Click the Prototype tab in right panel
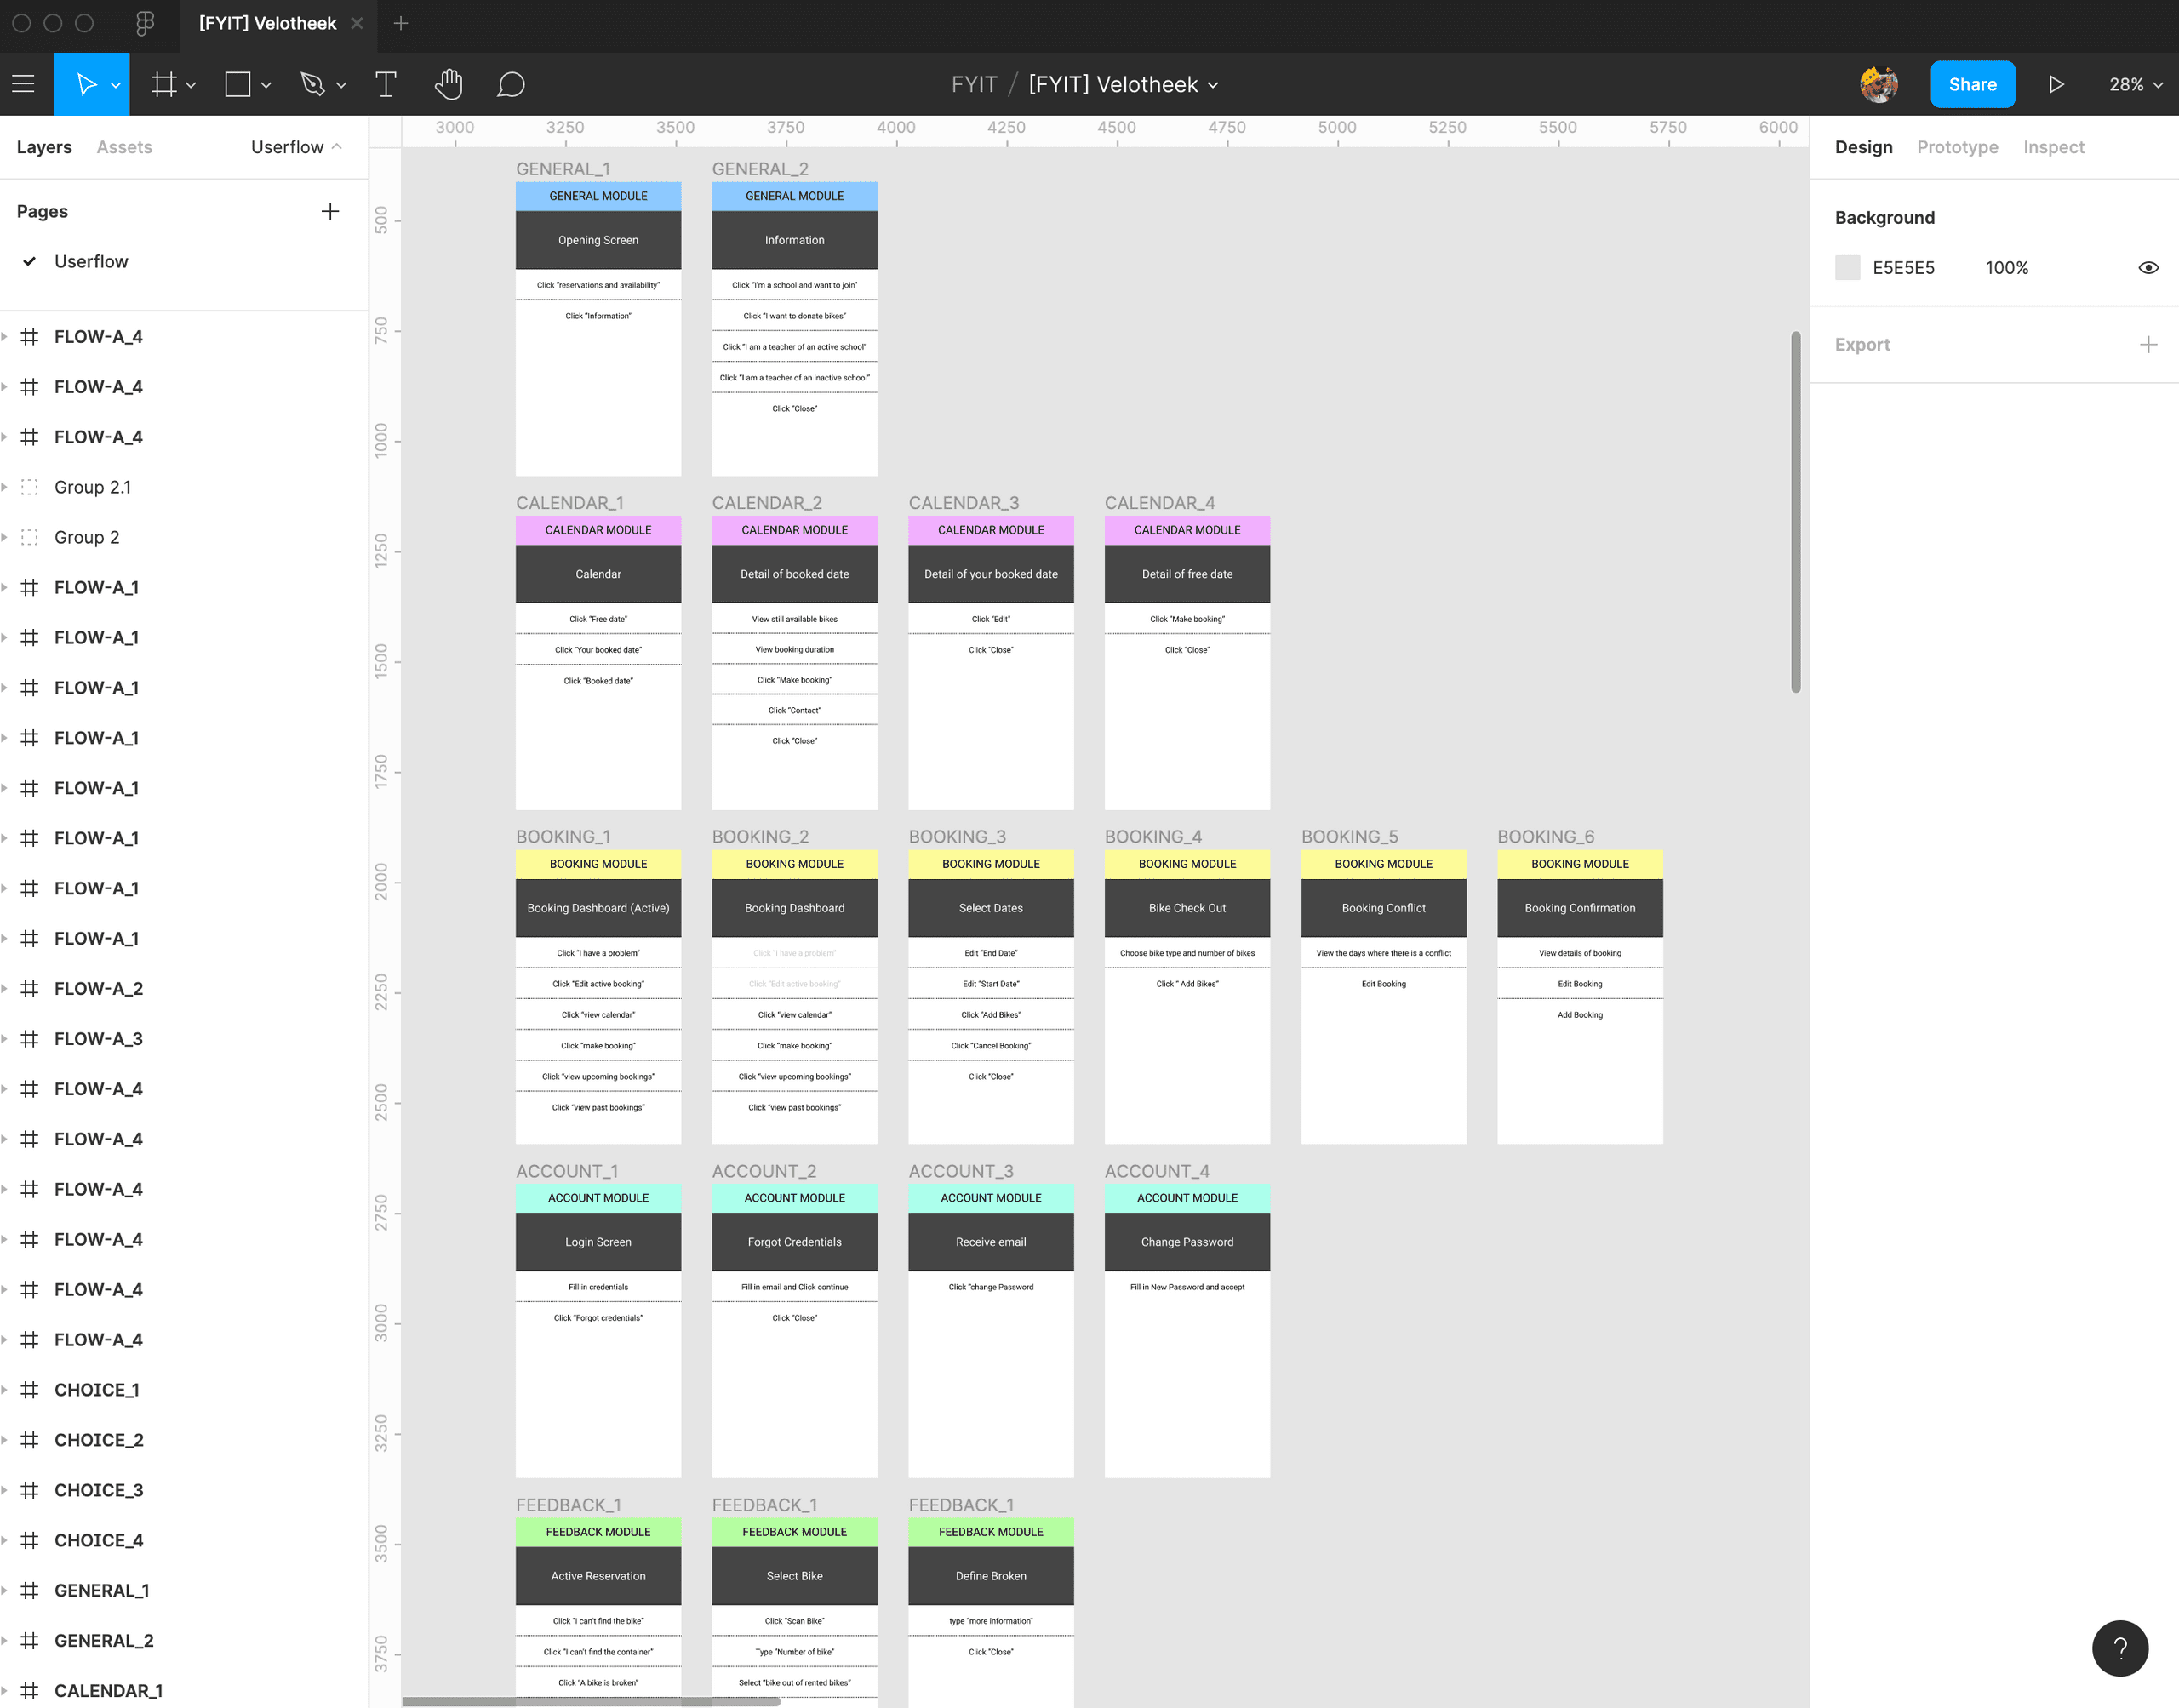The image size is (2179, 1708). click(1958, 146)
